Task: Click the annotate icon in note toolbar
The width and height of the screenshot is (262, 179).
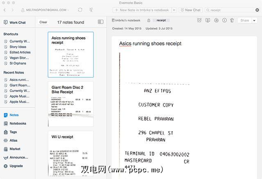Action: (x=216, y=20)
